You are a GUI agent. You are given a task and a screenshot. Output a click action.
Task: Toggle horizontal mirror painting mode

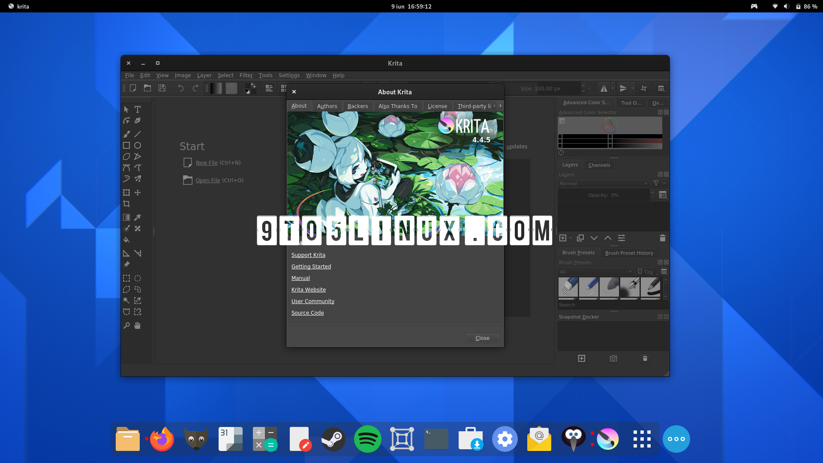604,88
